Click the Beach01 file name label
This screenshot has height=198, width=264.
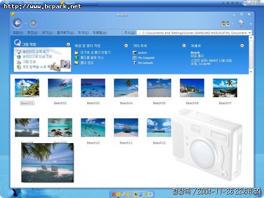click(27, 103)
